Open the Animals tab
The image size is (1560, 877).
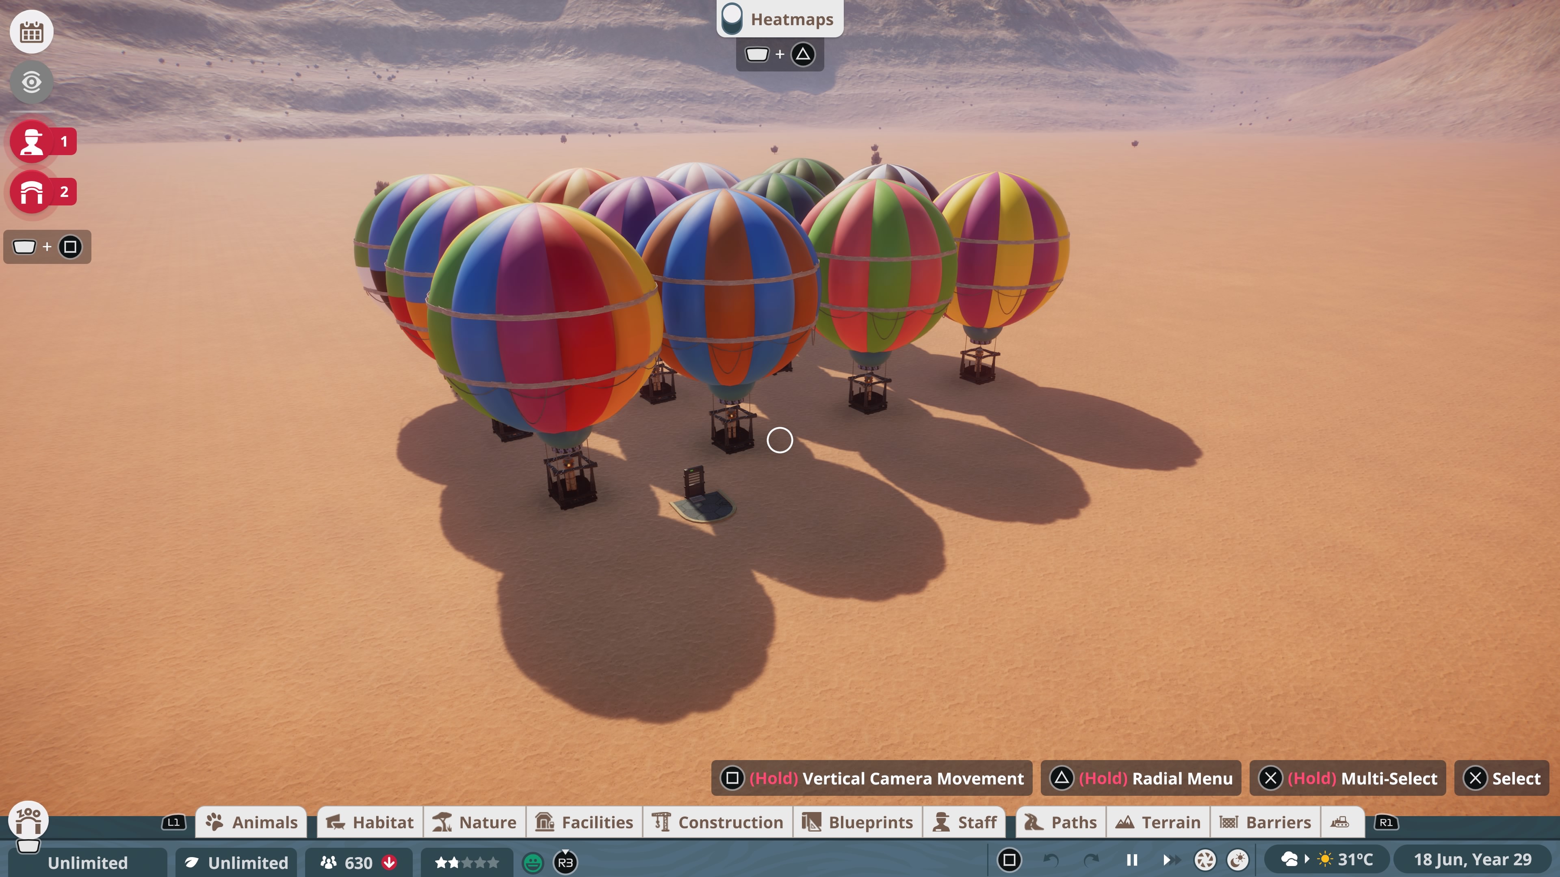click(251, 822)
